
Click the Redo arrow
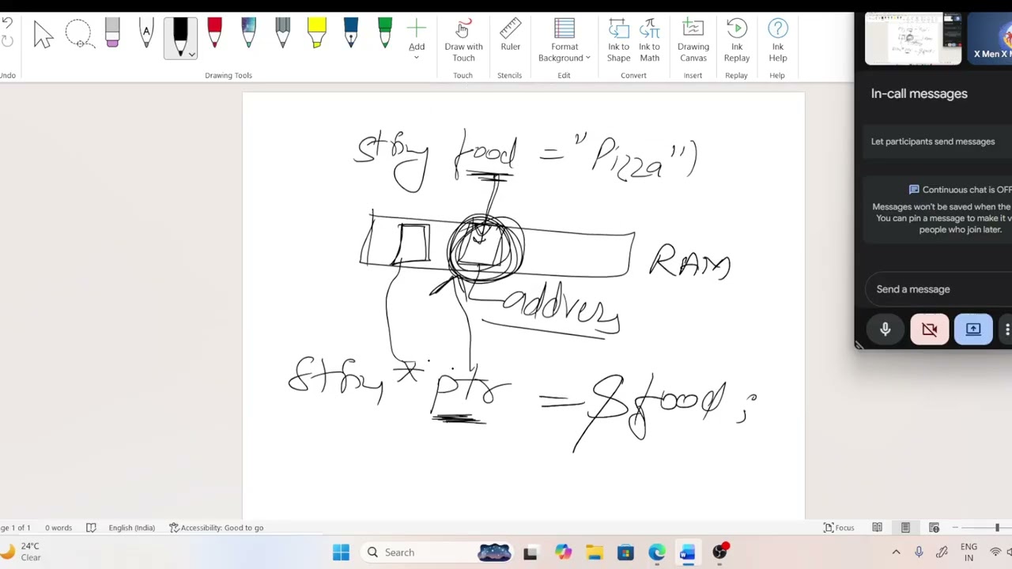(x=6, y=41)
